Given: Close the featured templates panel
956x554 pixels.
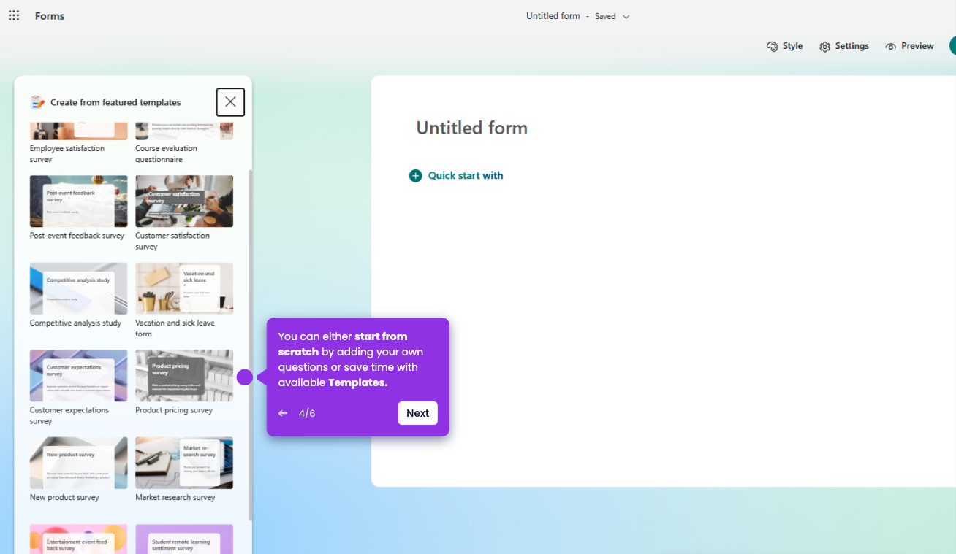Looking at the screenshot, I should [230, 102].
